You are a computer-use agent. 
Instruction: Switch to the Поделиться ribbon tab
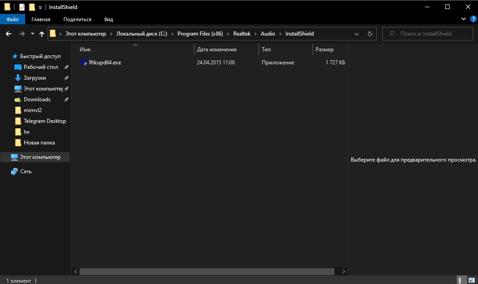(x=77, y=19)
